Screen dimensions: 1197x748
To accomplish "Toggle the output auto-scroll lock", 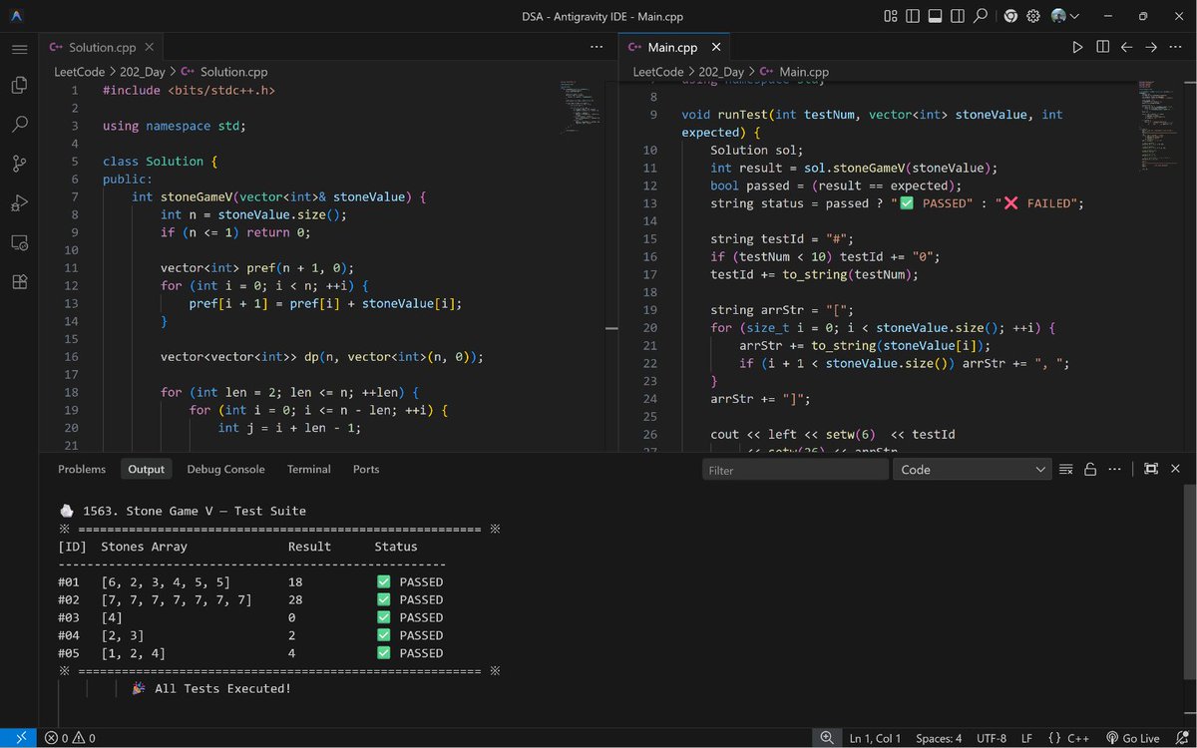I will (x=1090, y=470).
